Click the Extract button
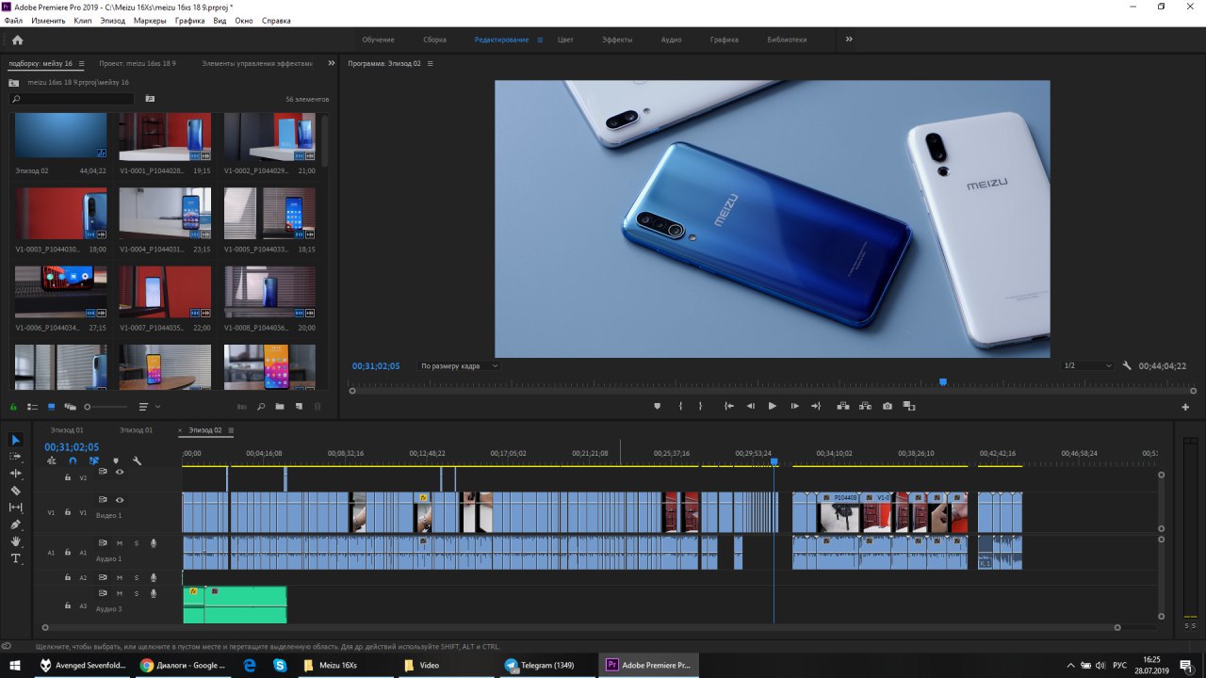Viewport: 1206px width, 678px height. coord(865,406)
